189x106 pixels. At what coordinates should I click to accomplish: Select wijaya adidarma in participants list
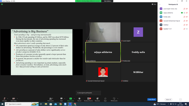pyautogui.click(x=173, y=13)
